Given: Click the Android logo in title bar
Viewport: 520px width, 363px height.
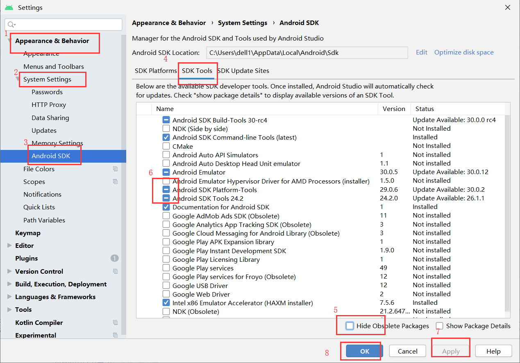Looking at the screenshot, I should click(x=9, y=7).
